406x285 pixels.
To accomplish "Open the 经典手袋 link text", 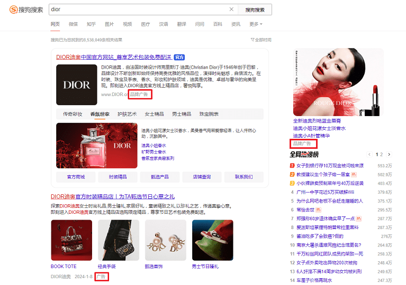I will tap(107, 267).
